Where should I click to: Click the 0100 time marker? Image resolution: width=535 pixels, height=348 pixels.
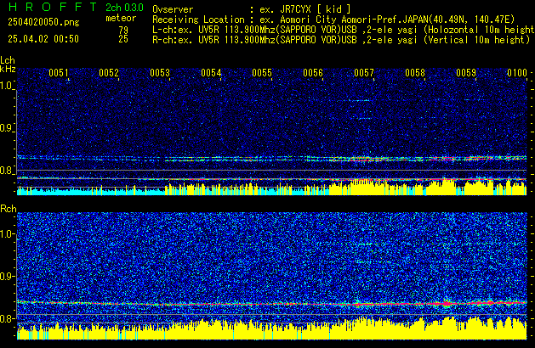point(517,73)
